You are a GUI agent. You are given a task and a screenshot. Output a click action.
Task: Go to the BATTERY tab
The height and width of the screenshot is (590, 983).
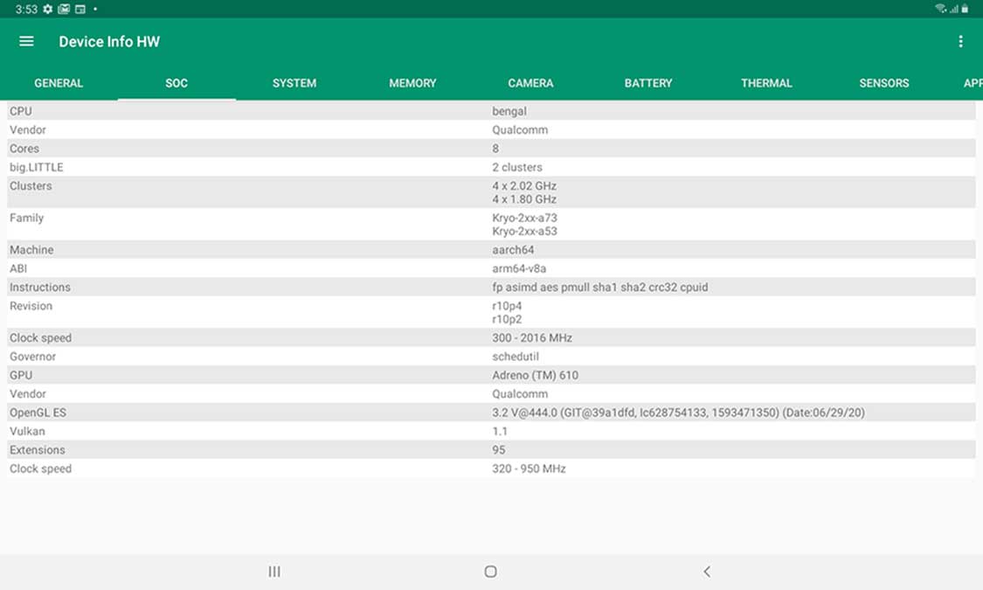(x=648, y=83)
